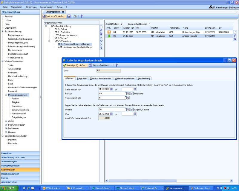The width and height of the screenshot is (239, 191).
Task: Switch to Weitere Kompetenzen tab
Action: click(x=124, y=78)
